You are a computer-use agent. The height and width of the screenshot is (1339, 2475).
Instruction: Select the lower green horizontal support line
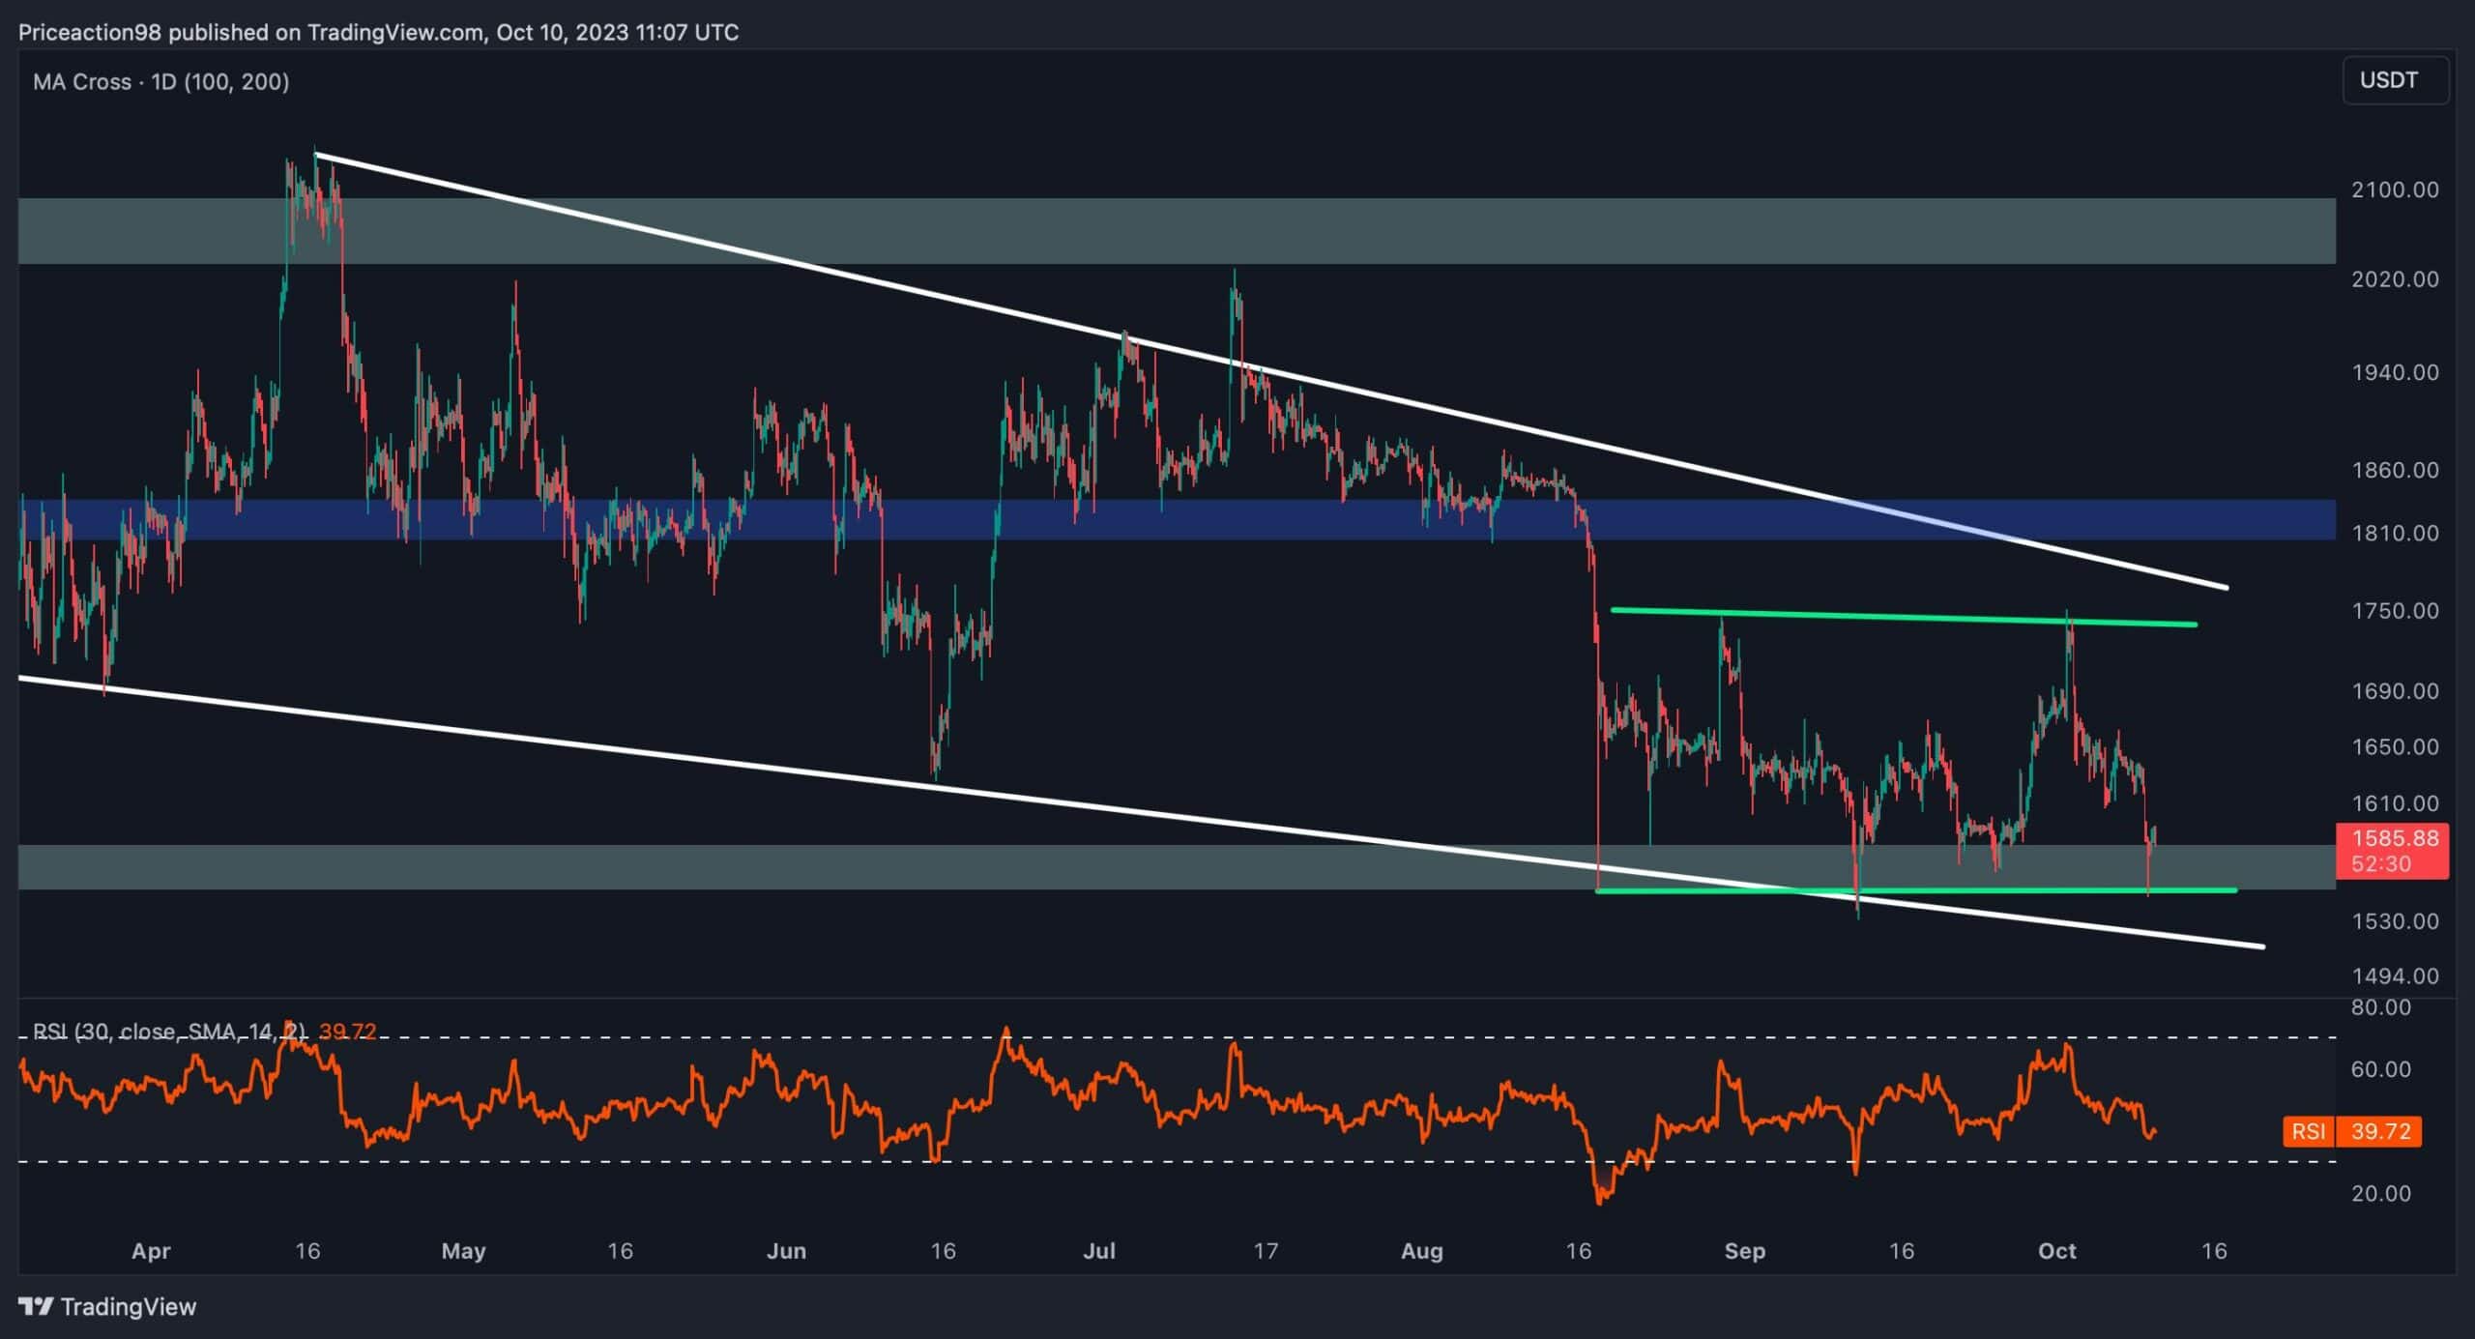1915,890
